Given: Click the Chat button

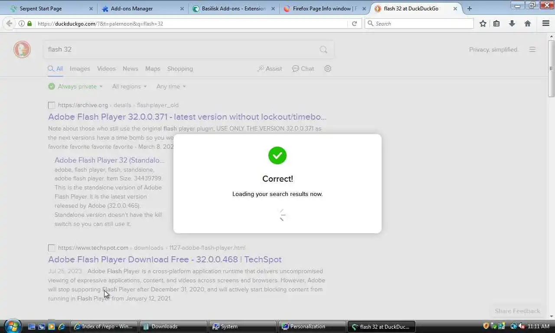Looking at the screenshot, I should 303,69.
